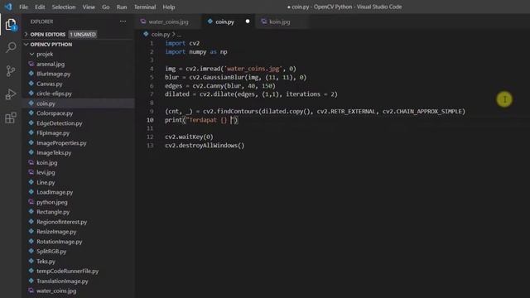Open the Terminal menu
The image size is (530, 298).
145,7
